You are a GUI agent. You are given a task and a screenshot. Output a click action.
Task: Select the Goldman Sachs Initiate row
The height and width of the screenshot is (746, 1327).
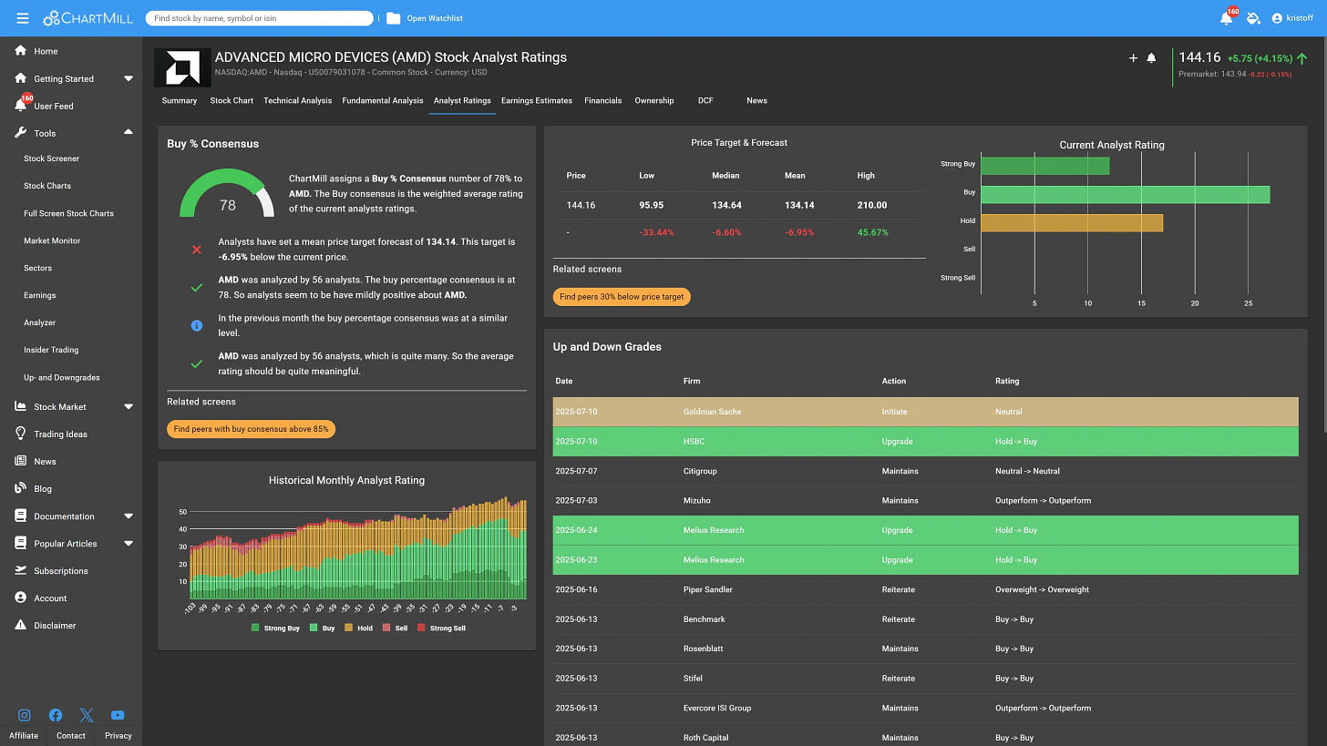[x=926, y=412]
